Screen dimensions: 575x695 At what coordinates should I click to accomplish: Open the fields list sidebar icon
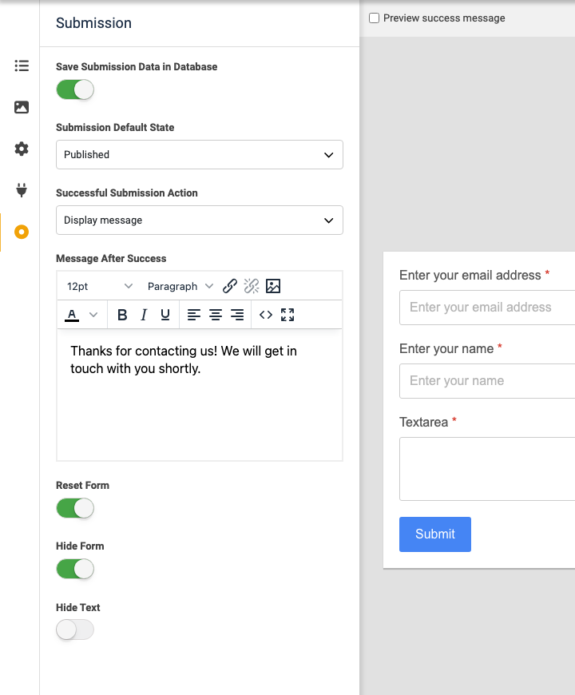(22, 66)
